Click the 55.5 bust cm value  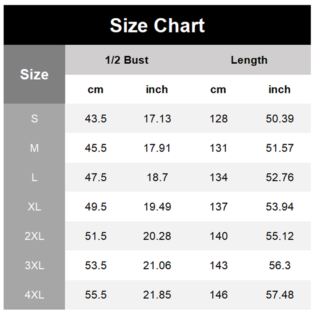pos(96,295)
